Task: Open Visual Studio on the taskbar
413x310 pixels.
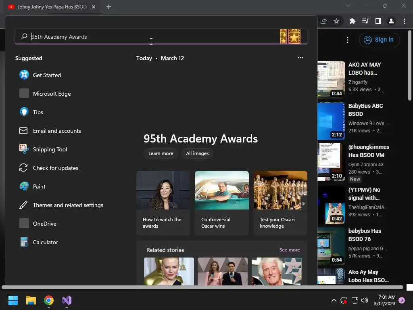Action: coord(67,300)
